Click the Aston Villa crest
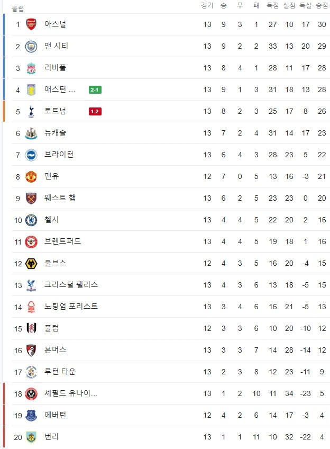The height and width of the screenshot is (449, 330). tap(31, 89)
